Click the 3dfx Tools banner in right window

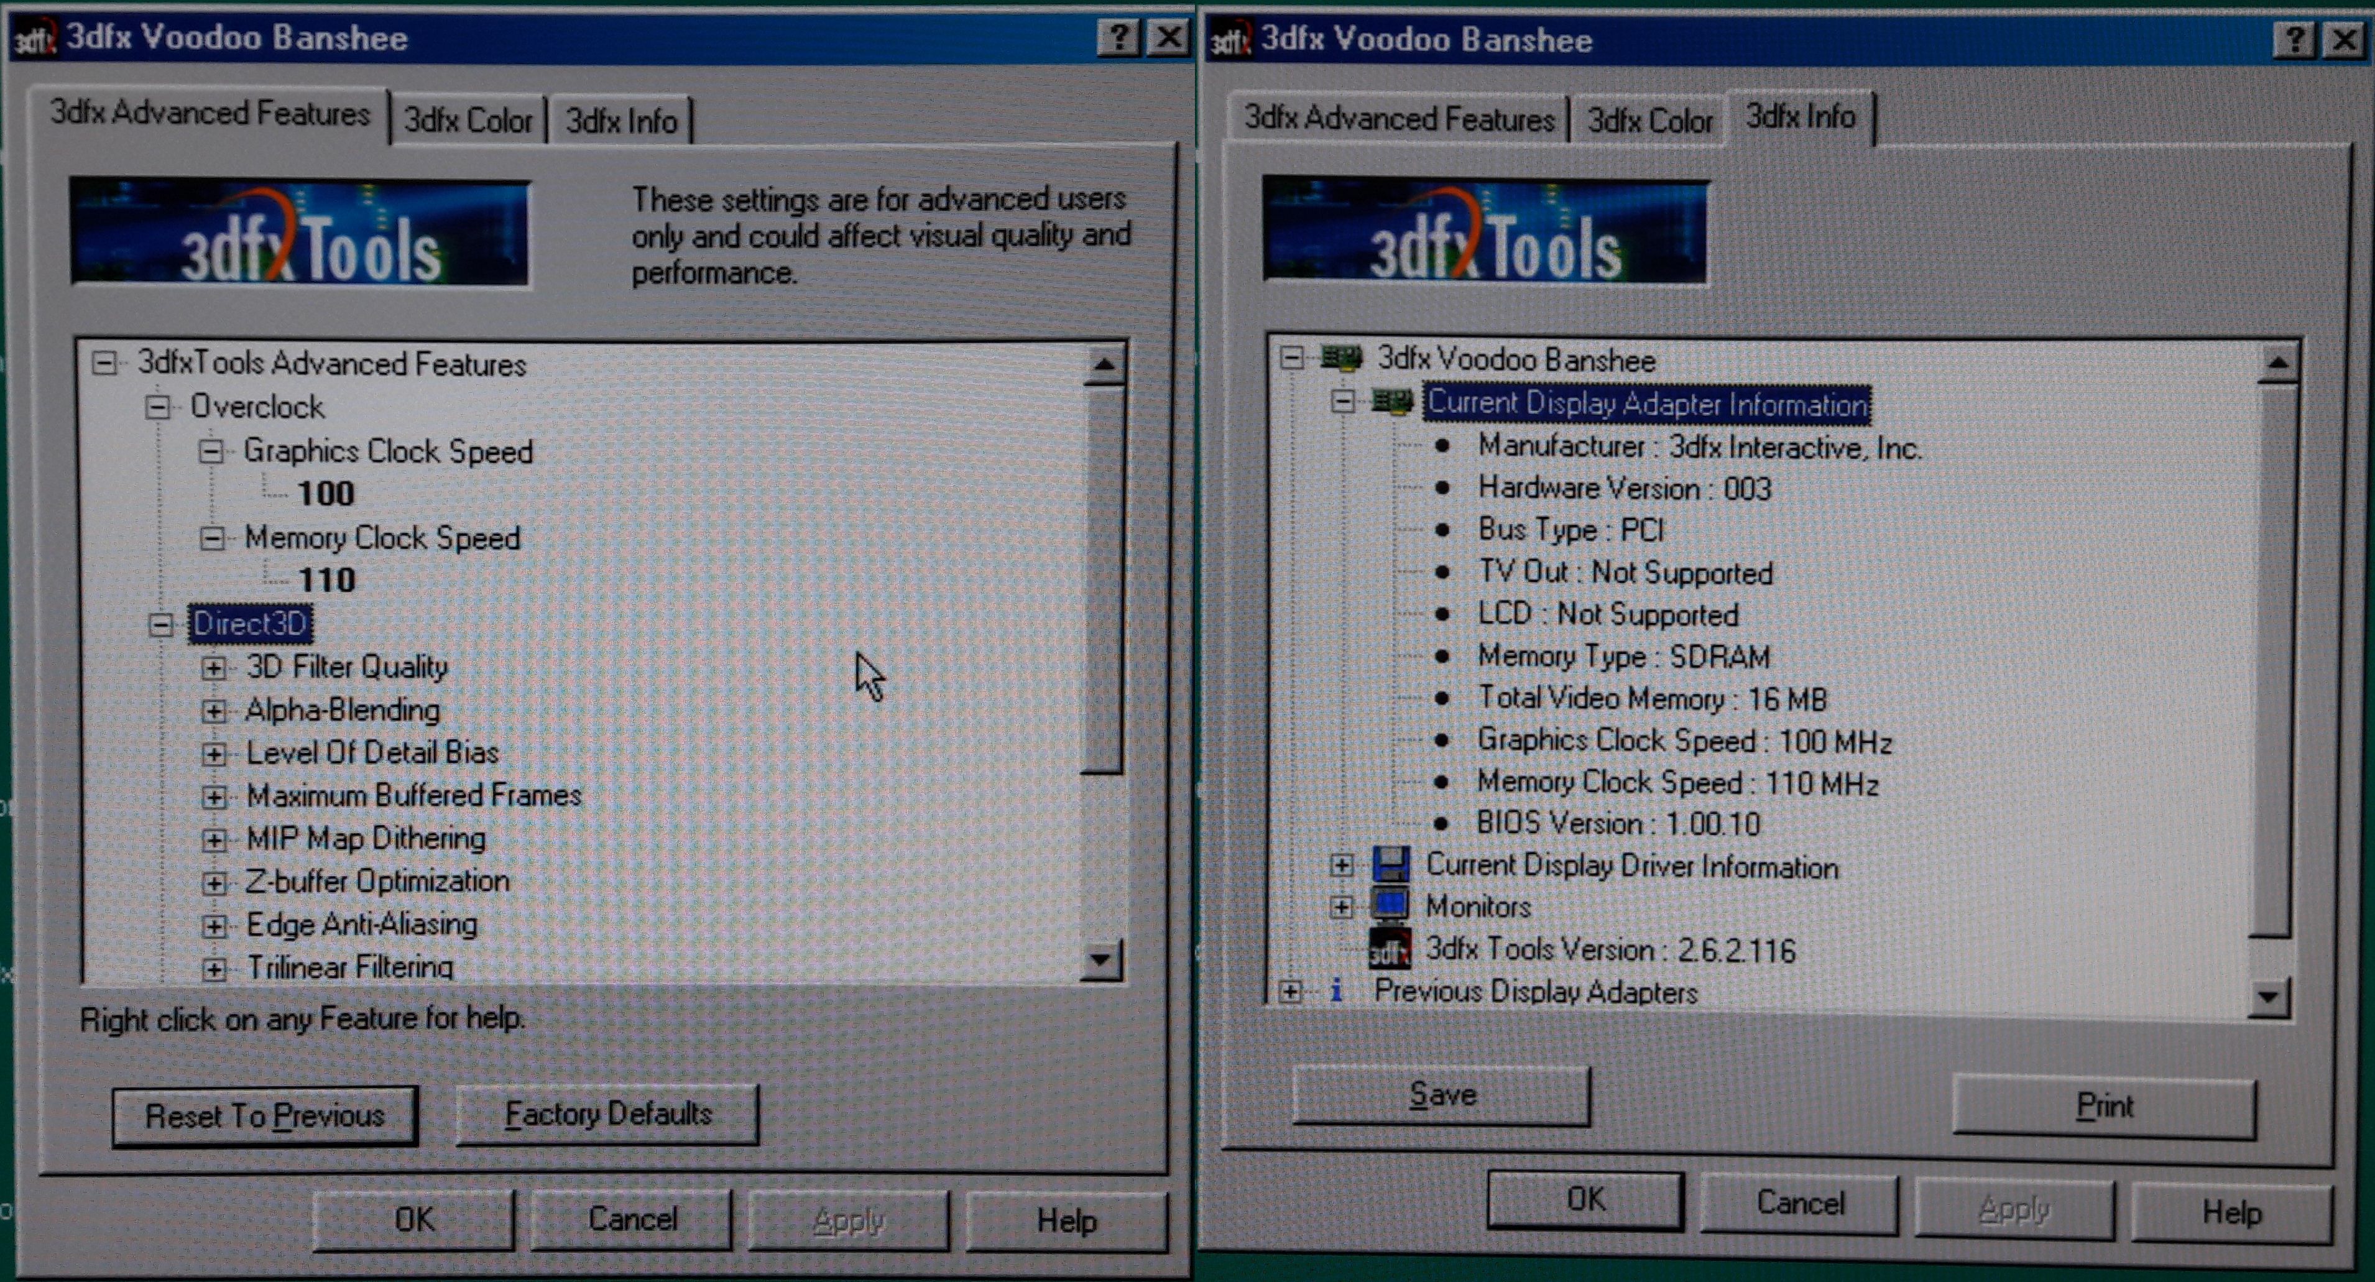[x=1485, y=231]
